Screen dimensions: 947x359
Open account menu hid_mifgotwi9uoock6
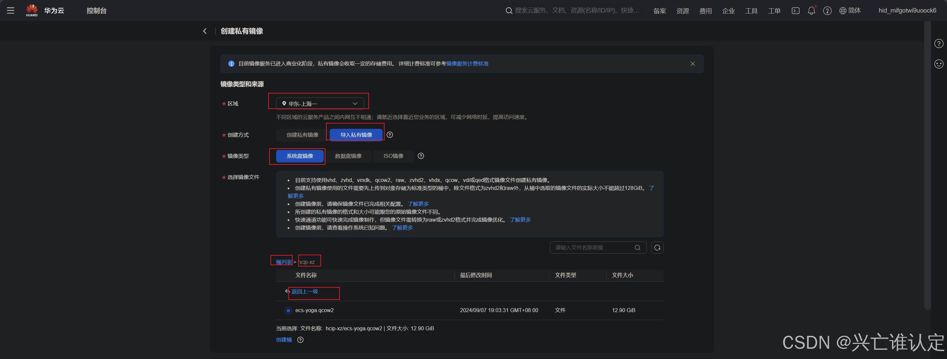coord(907,11)
